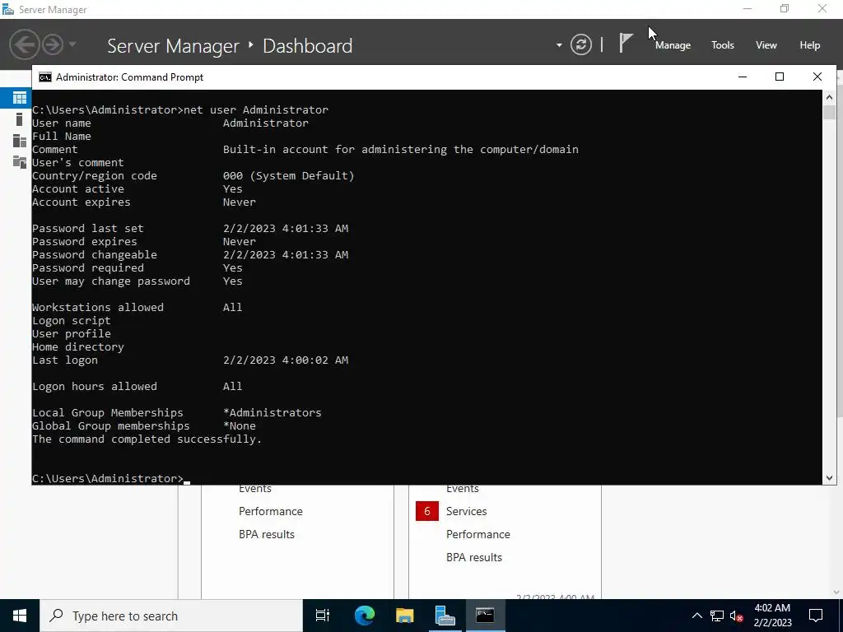Click the taskbar search box

click(x=171, y=616)
